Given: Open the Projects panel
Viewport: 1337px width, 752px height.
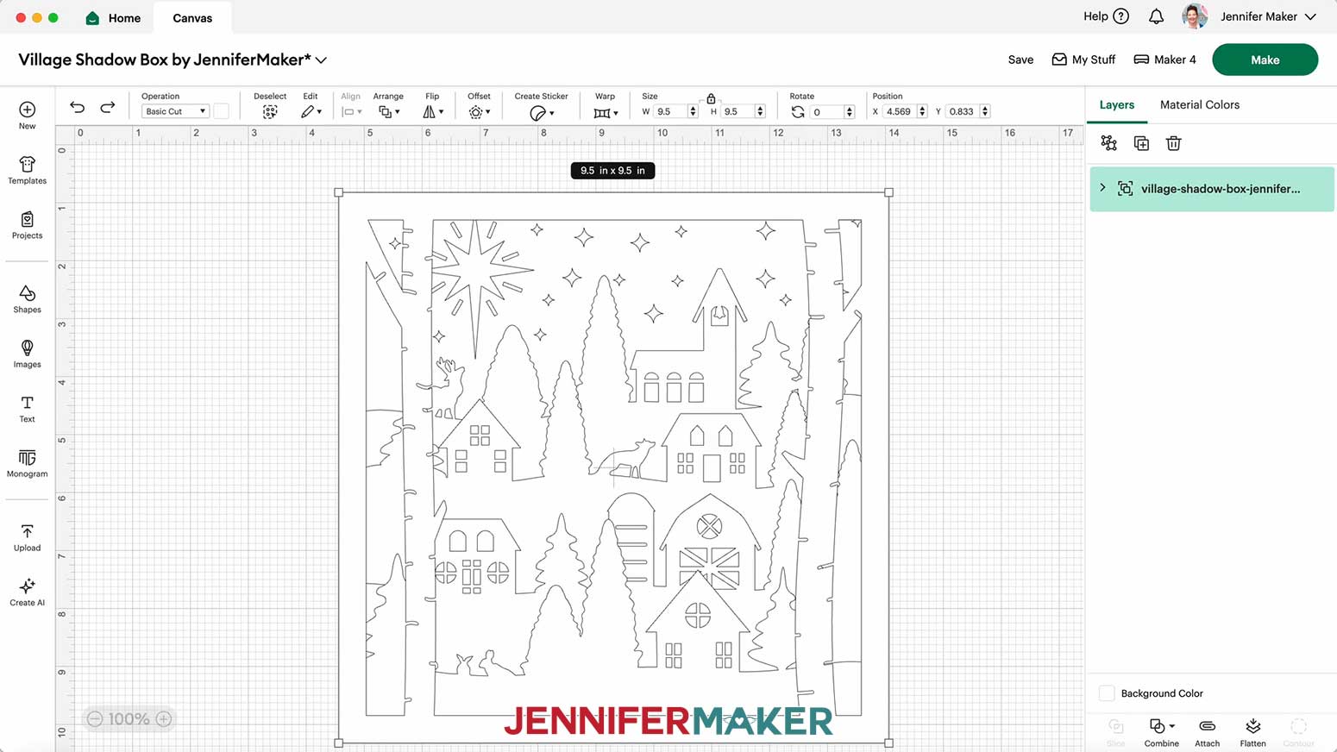Looking at the screenshot, I should 28,225.
